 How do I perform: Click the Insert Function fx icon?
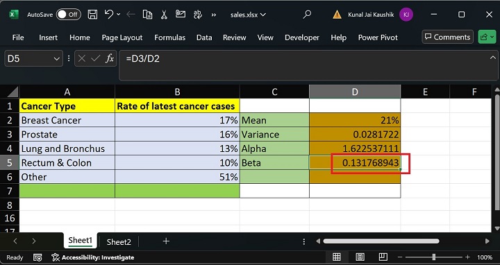point(110,58)
